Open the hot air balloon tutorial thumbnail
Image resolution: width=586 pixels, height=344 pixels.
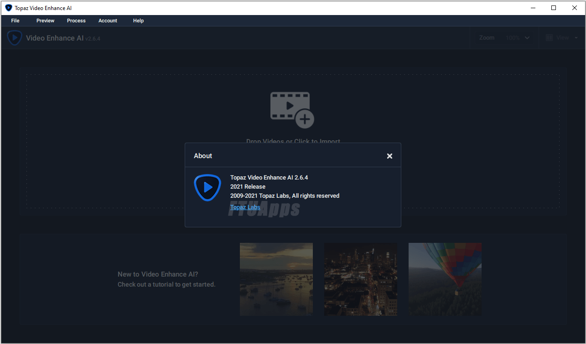[x=445, y=279]
